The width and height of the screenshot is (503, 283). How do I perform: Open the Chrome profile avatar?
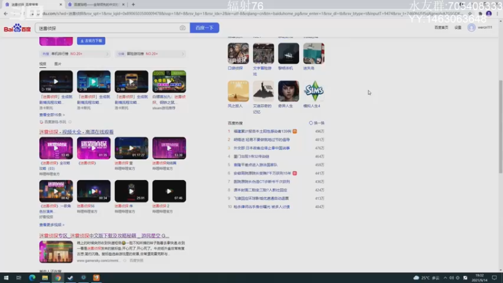pyautogui.click(x=489, y=13)
